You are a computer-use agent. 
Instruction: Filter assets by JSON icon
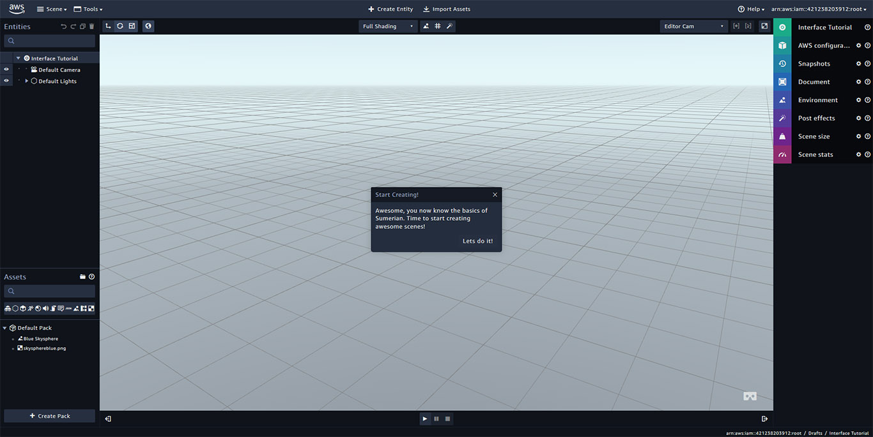(x=68, y=309)
